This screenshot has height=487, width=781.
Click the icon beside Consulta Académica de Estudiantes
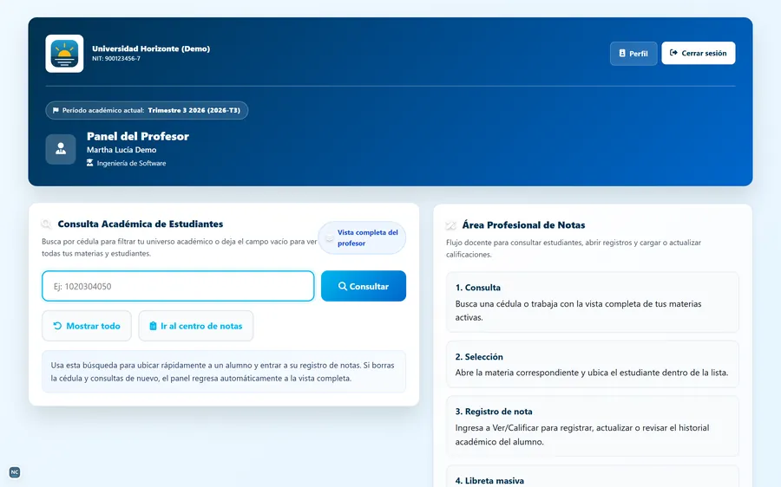coord(47,224)
